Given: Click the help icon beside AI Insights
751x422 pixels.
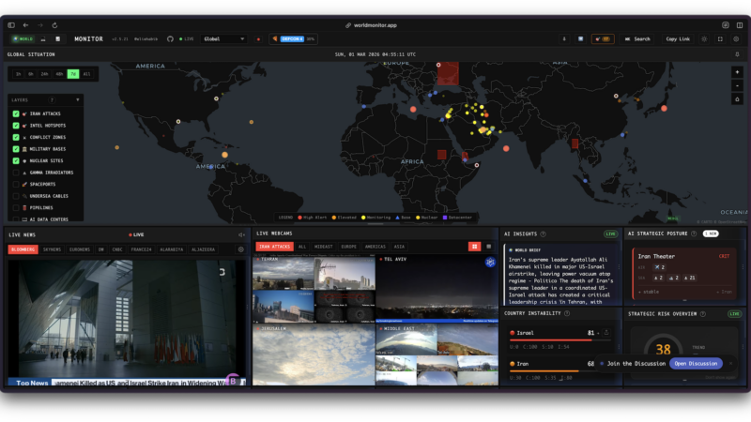Looking at the screenshot, I should click(x=543, y=234).
